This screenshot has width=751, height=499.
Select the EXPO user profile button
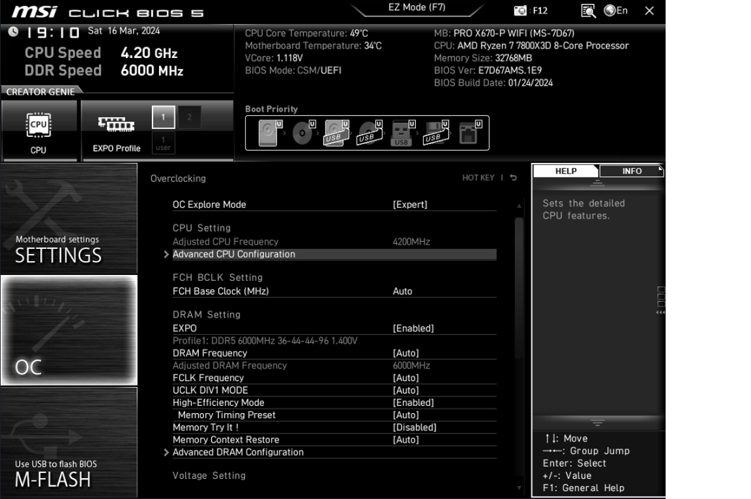(164, 143)
